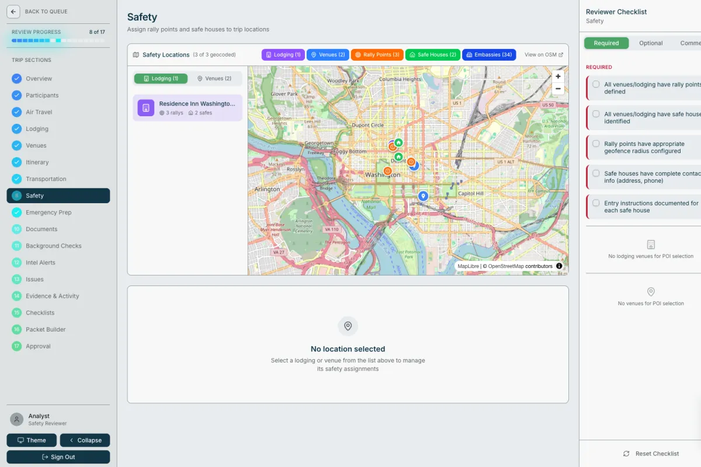Go to the Air Travel section
Viewport: 701px width, 467px height.
click(58, 112)
